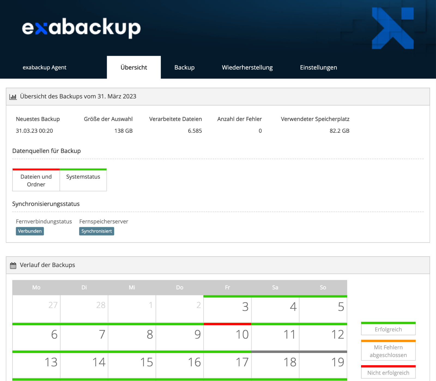Click the newest backup time 31.03.23 00:20
Image resolution: width=436 pixels, height=381 pixels.
(34, 131)
